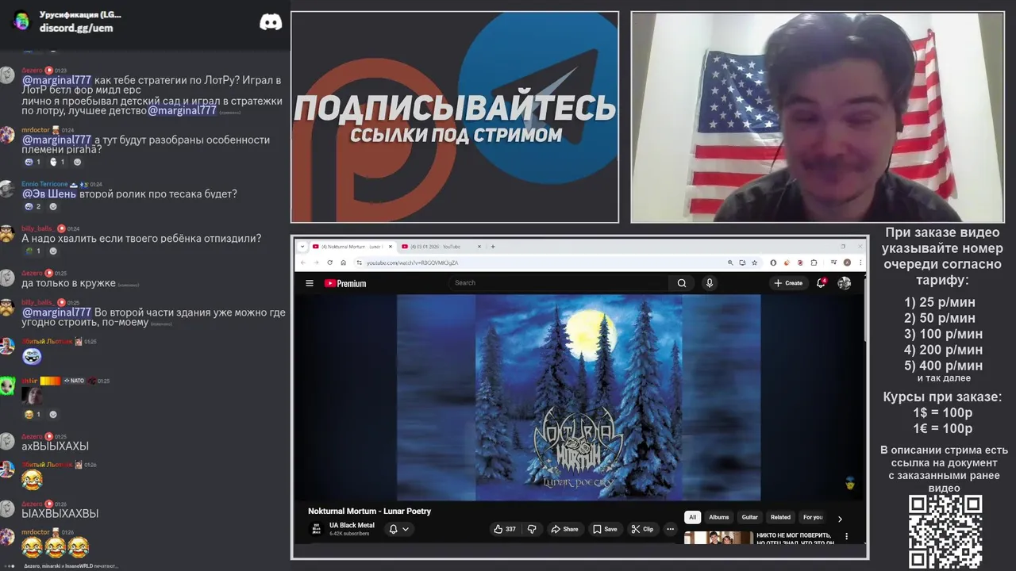This screenshot has height=571, width=1016.
Task: Start voice search with the microphone icon
Action: (x=710, y=283)
